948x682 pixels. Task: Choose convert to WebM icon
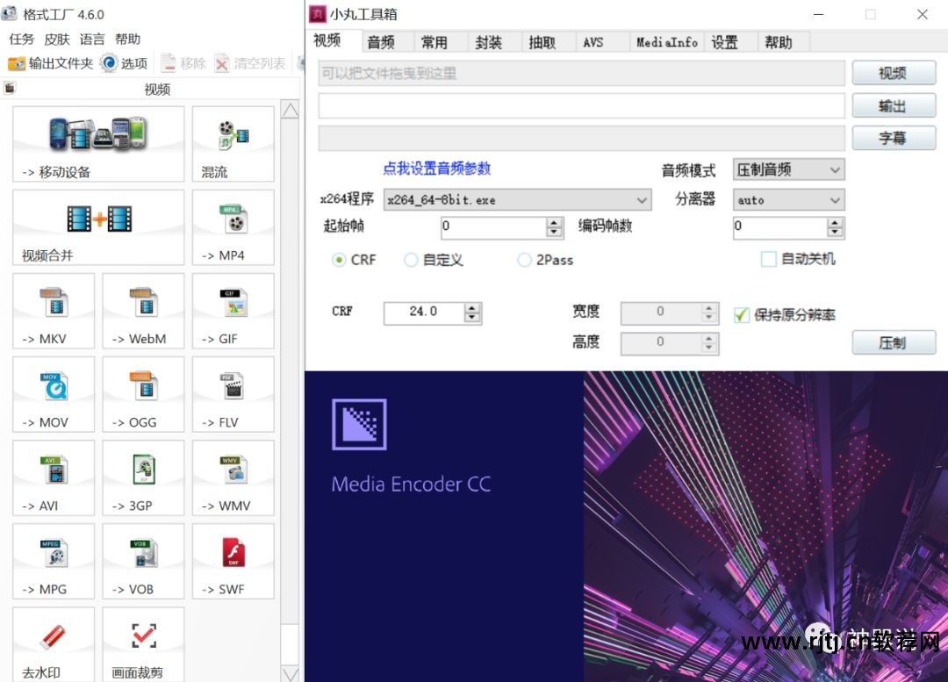click(143, 311)
